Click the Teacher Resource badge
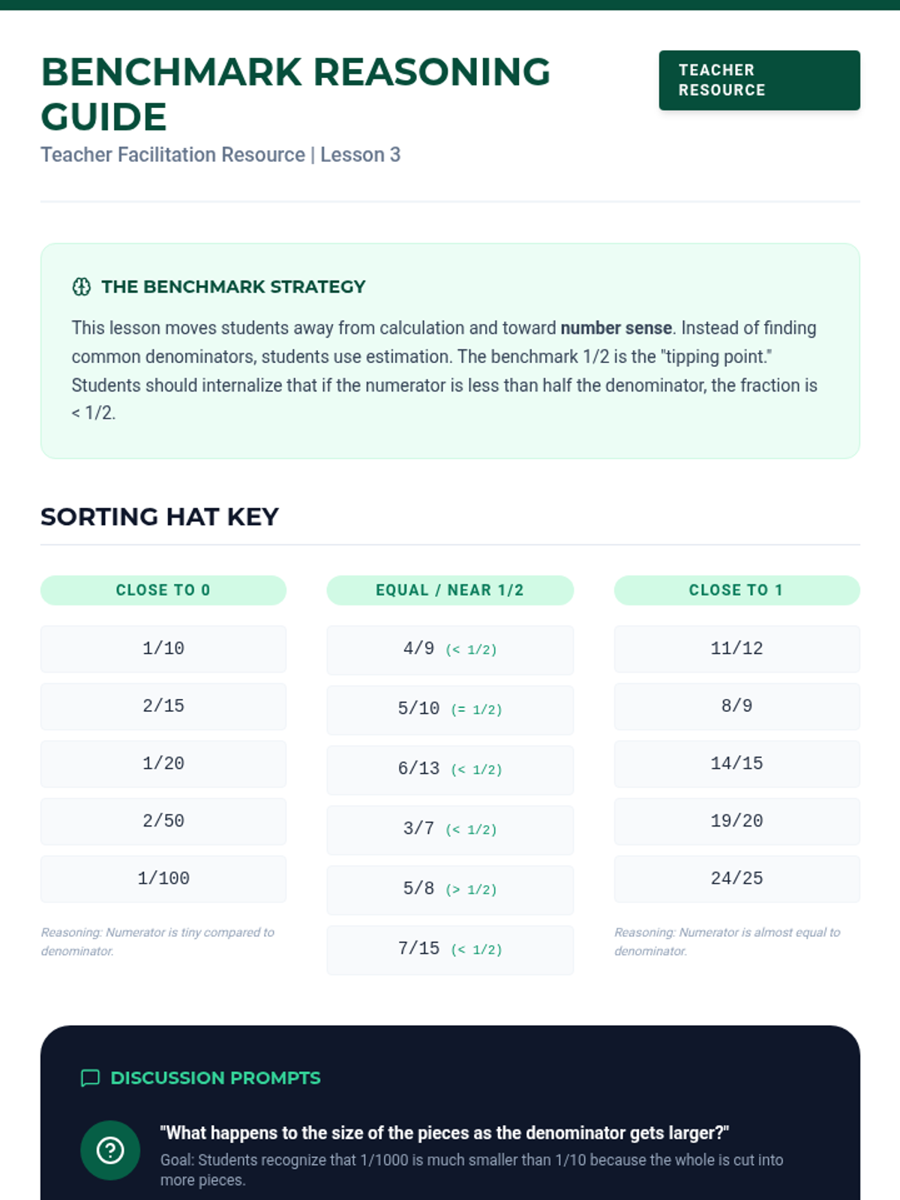The height and width of the screenshot is (1200, 900). (x=759, y=80)
